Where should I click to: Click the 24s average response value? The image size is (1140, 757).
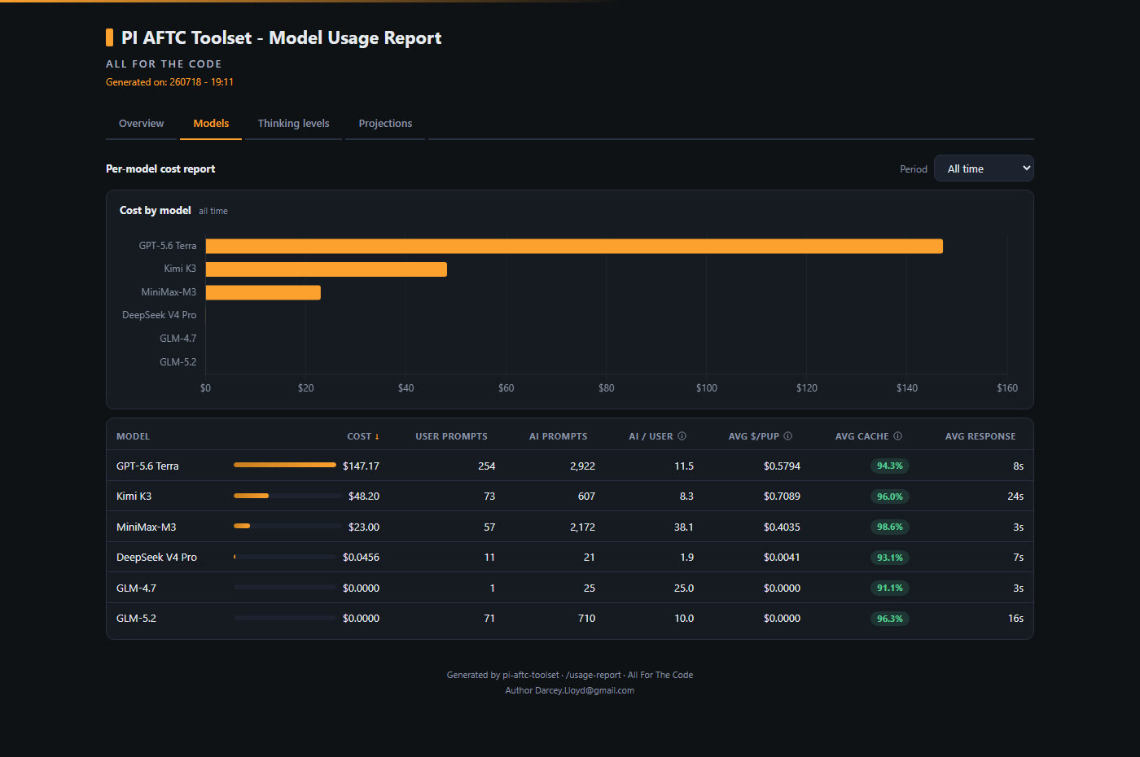pos(1015,497)
